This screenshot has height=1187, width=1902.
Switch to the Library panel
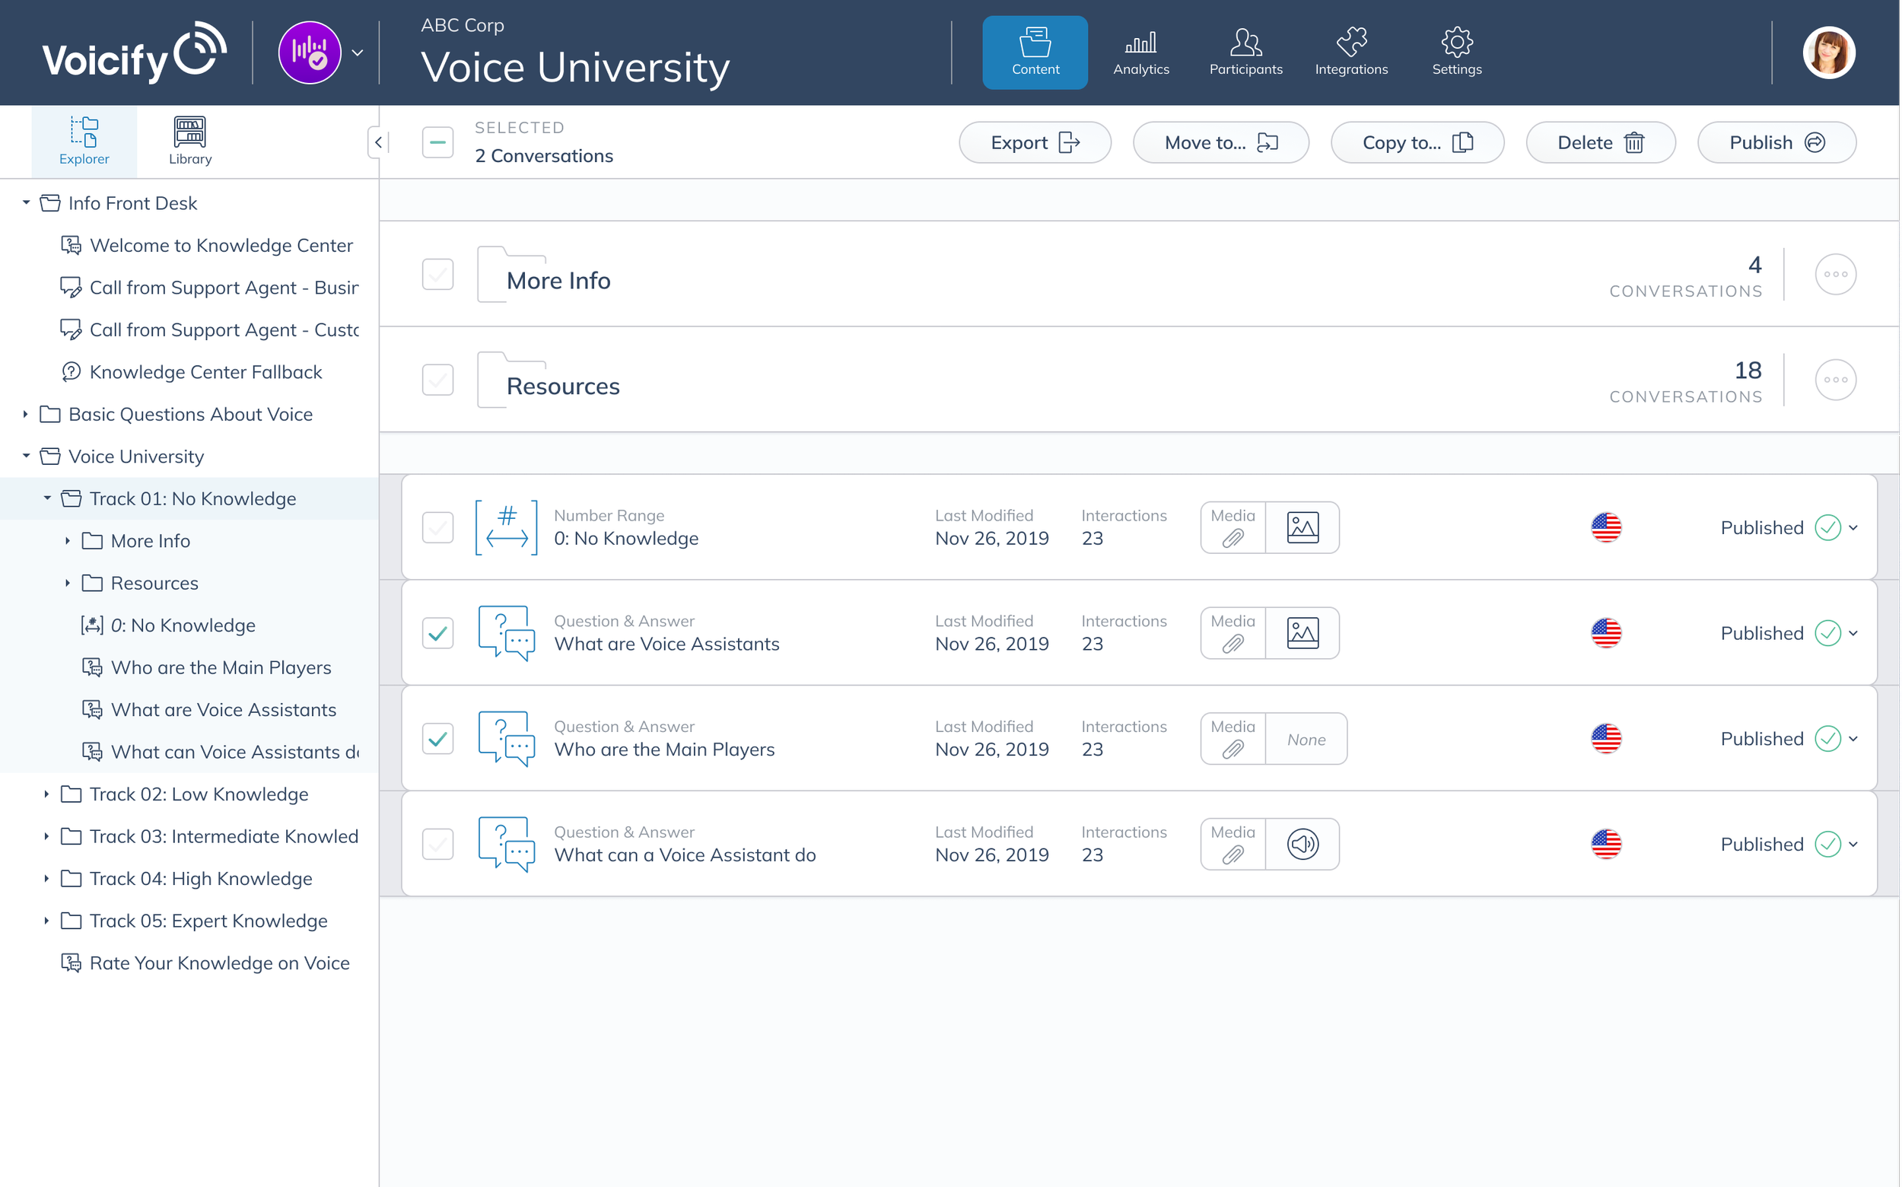pyautogui.click(x=189, y=142)
